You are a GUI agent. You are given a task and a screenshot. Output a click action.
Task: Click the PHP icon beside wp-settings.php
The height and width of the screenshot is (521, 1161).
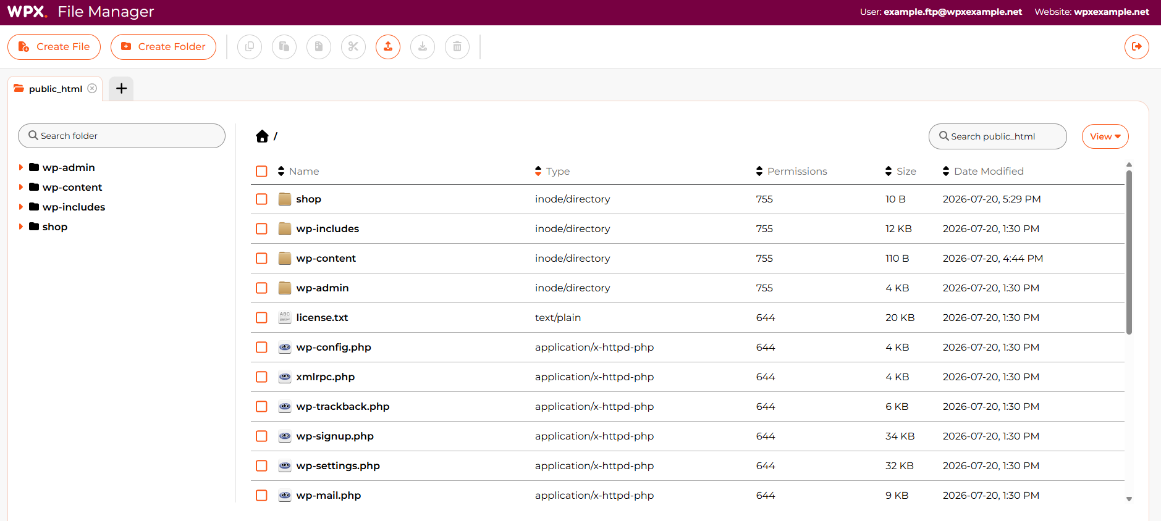[285, 465]
